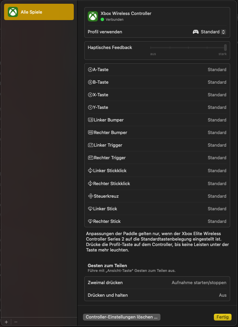Viewport: 238px width, 327px height.
Task: Click the Steuerkreuz d-pad icon
Action: 90,196
